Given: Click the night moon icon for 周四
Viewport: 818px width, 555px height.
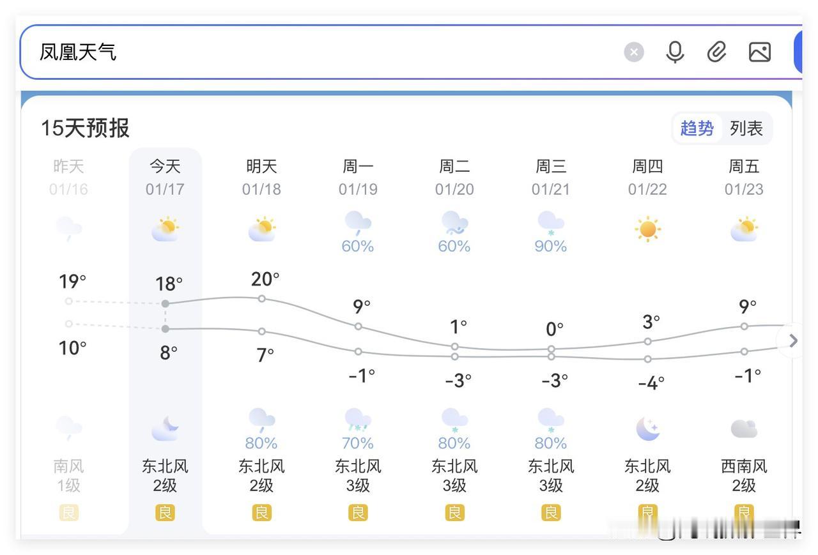Looking at the screenshot, I should coord(647,429).
